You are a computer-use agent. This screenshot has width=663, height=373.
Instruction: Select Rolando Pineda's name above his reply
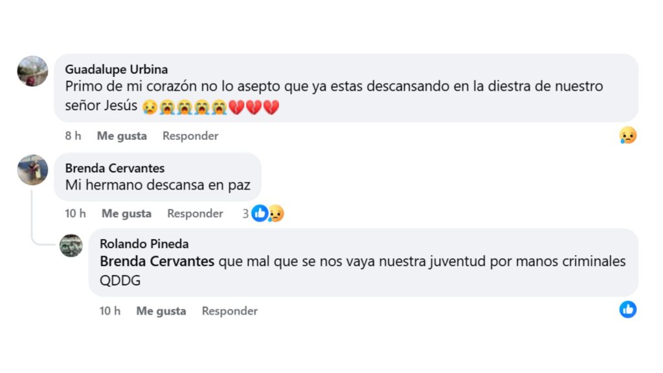[143, 243]
